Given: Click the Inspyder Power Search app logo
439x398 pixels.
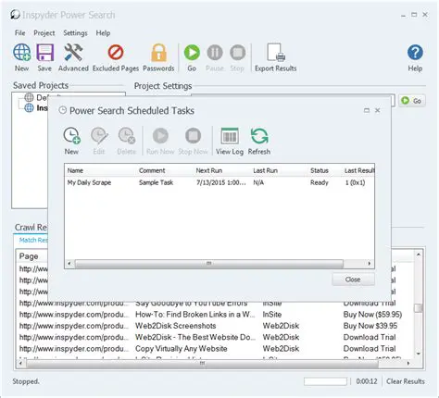Looking at the screenshot, I should 15,15.
